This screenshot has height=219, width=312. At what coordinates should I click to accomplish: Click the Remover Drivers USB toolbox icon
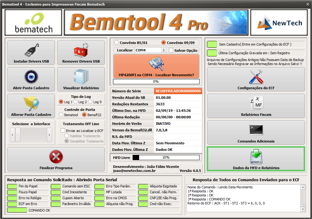(81, 50)
